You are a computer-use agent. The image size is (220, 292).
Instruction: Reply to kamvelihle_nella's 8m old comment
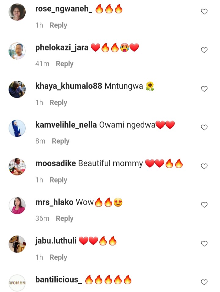(61, 141)
